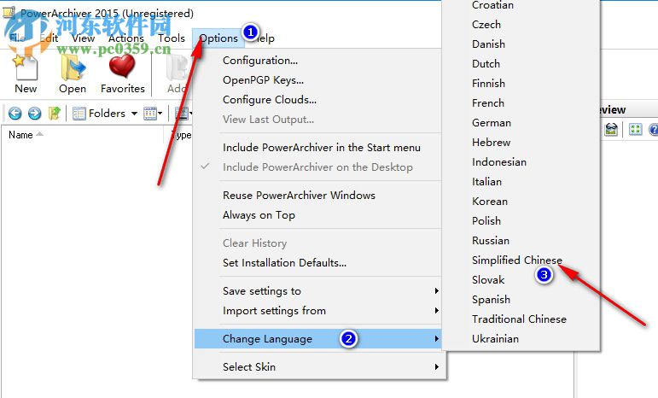Click the Open archive toolbar icon

click(73, 74)
